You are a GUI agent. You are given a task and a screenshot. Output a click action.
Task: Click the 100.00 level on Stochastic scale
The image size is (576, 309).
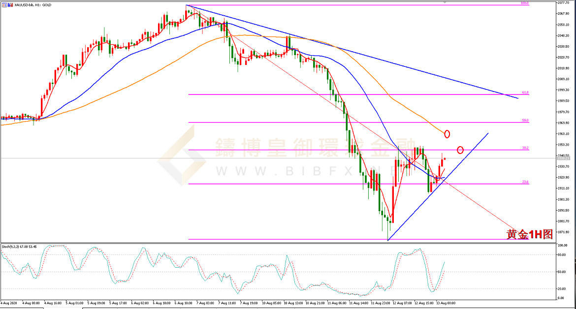click(562, 245)
